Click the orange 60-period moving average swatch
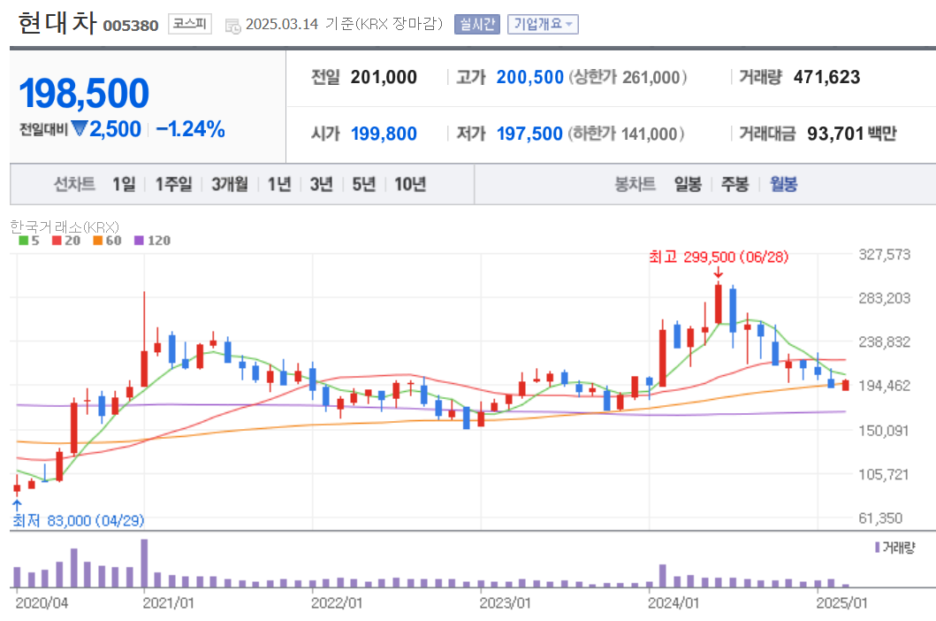 (x=98, y=241)
